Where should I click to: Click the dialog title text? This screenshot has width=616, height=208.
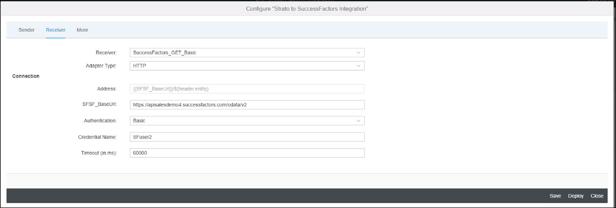[308, 9]
